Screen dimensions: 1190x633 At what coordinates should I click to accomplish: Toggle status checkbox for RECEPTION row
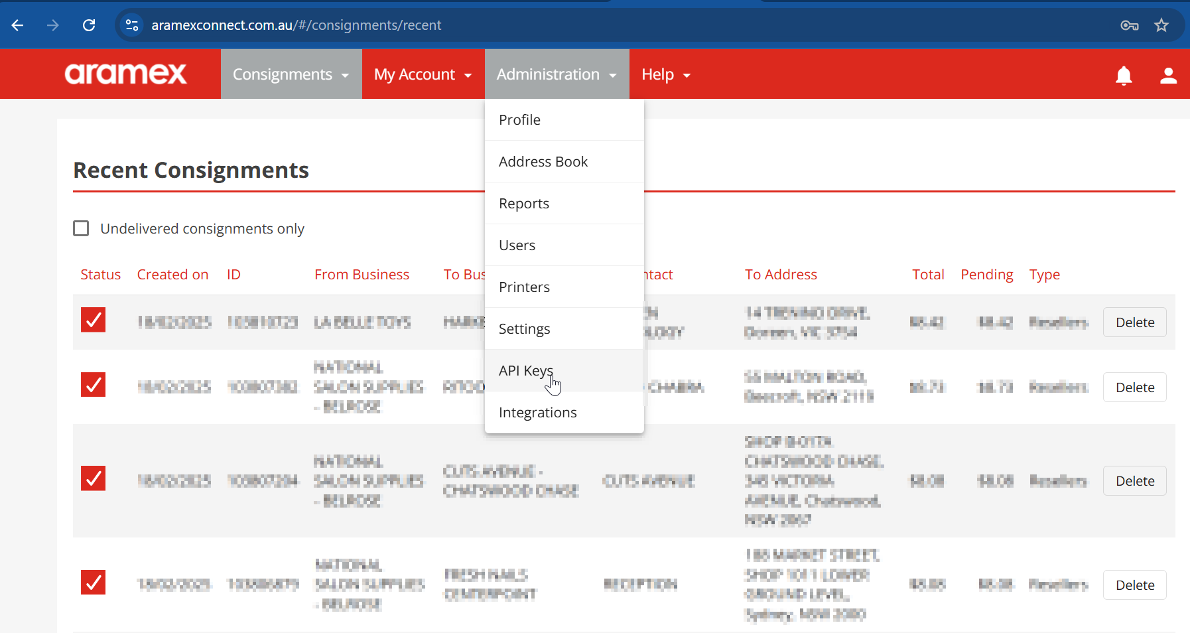[x=94, y=583]
